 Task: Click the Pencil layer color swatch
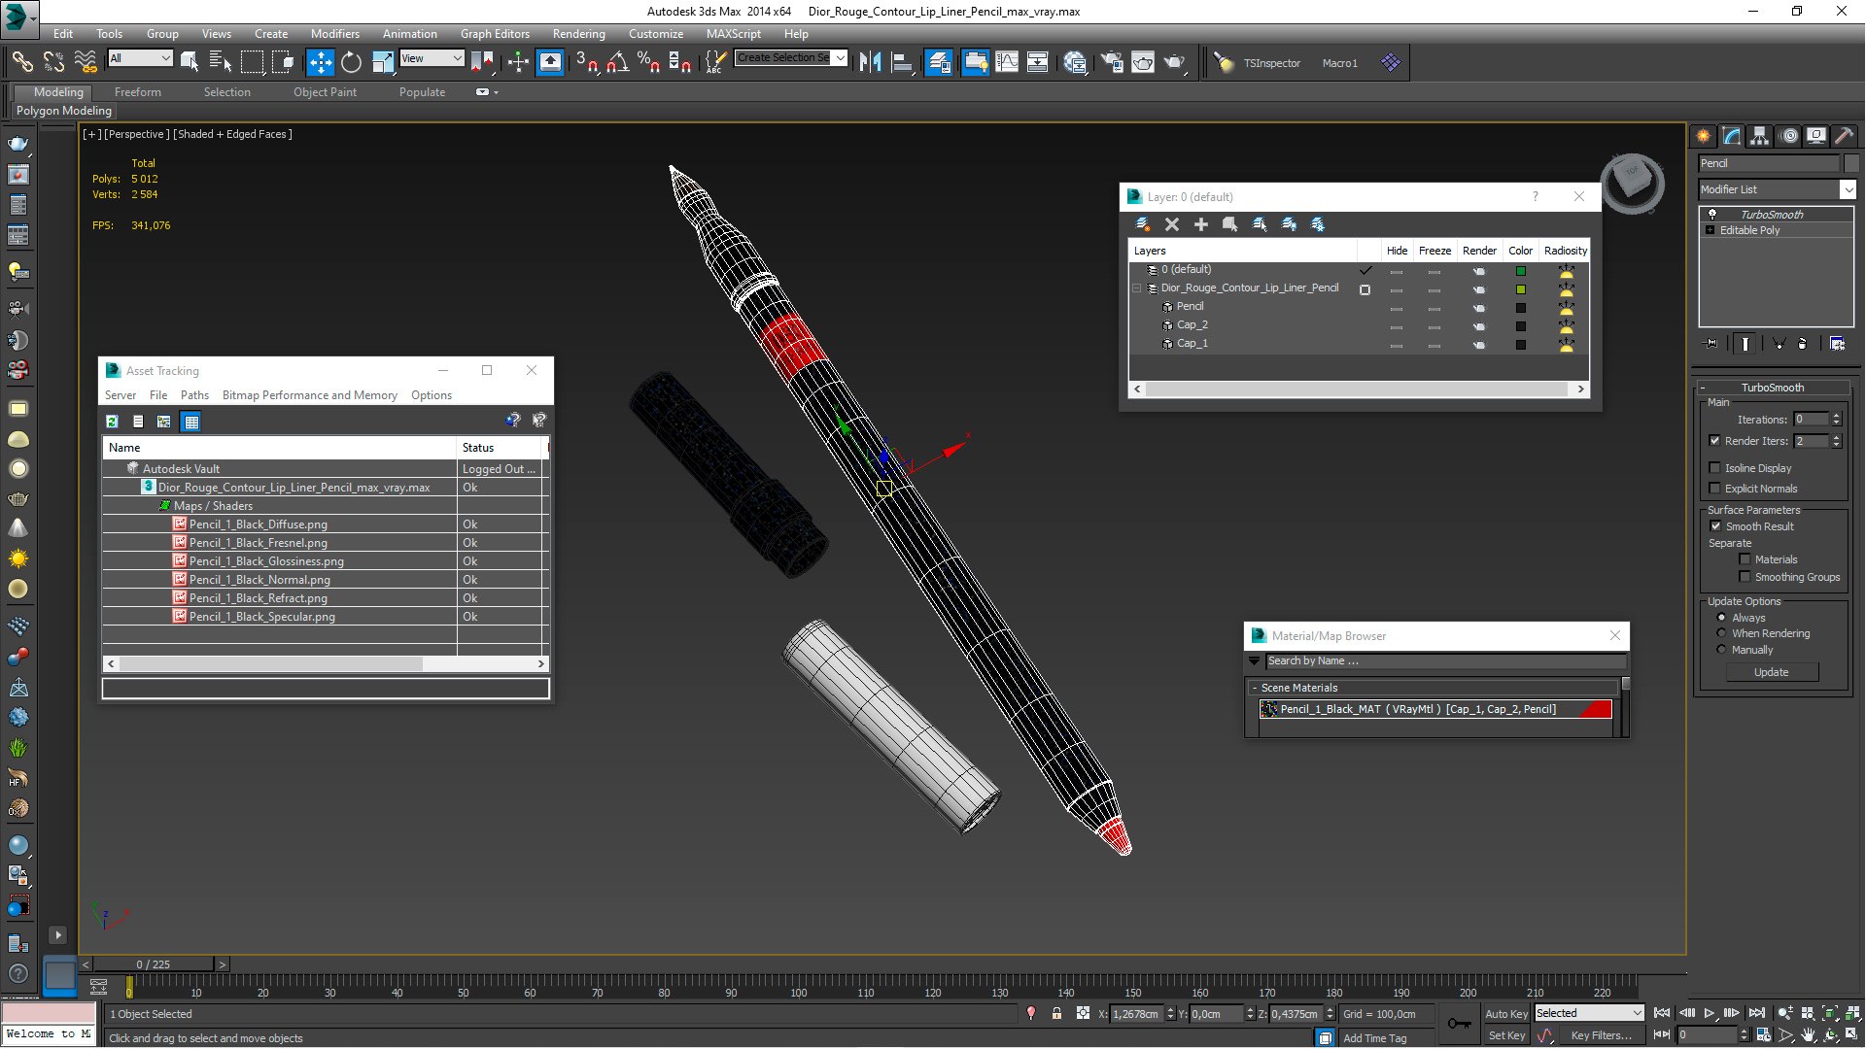point(1521,308)
